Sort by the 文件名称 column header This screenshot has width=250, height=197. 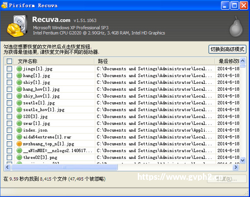tap(54, 61)
